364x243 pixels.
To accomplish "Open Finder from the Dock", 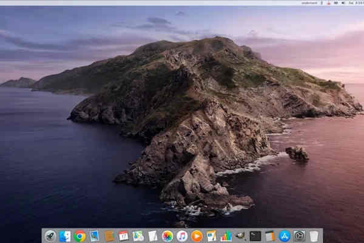I will click(65, 236).
